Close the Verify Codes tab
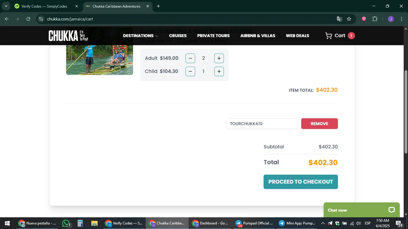The height and width of the screenshot is (229, 408). [76, 6]
